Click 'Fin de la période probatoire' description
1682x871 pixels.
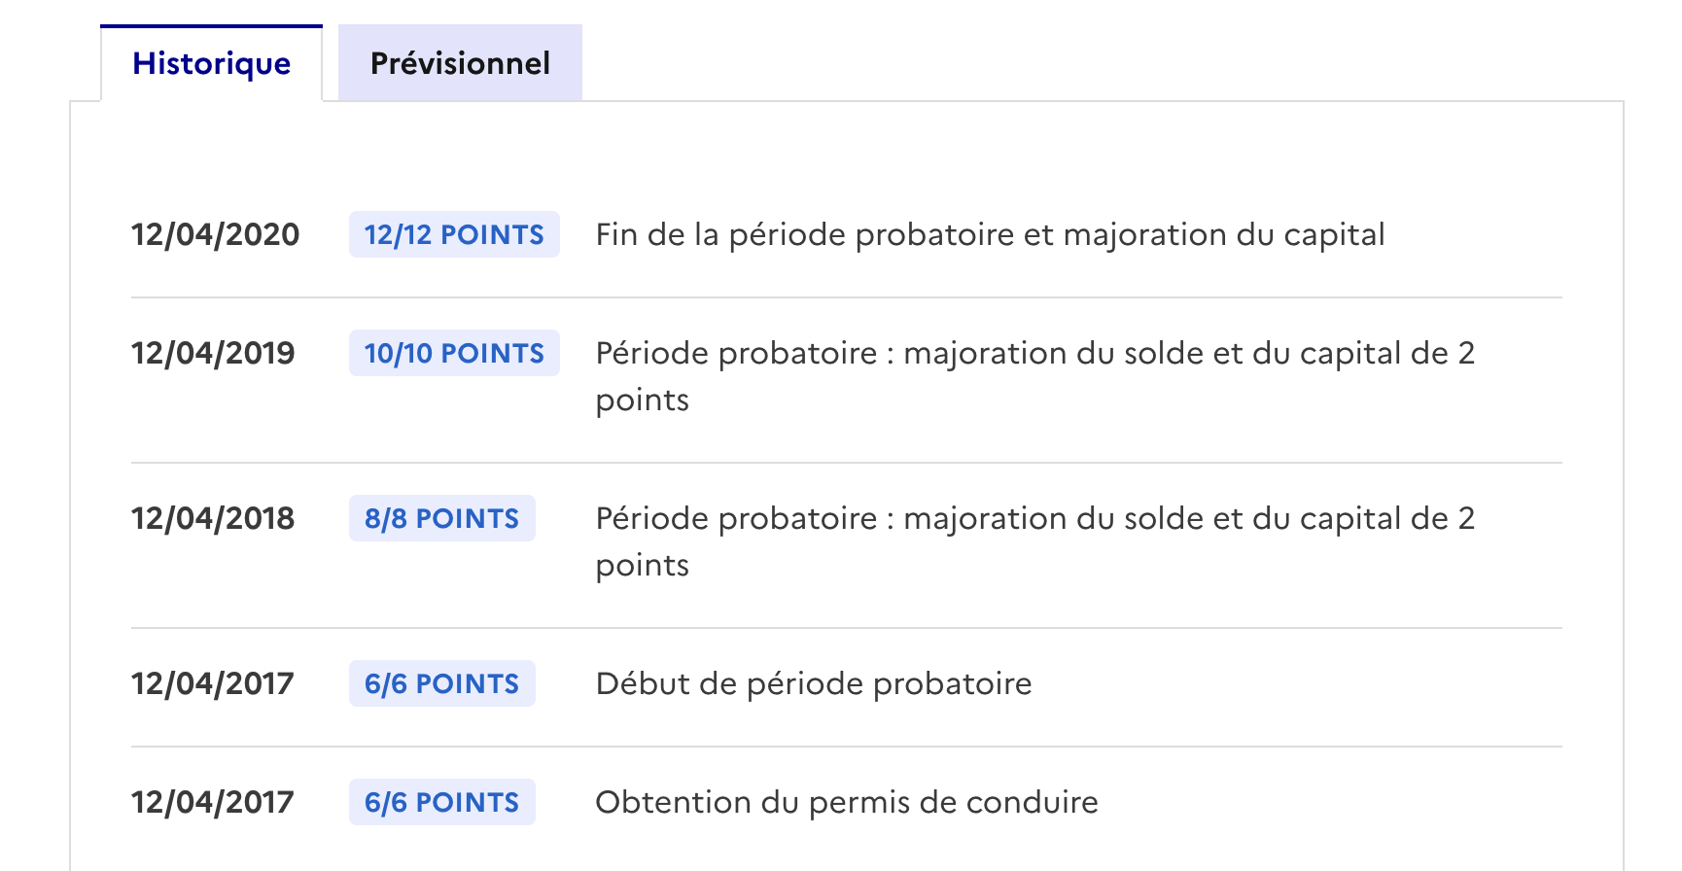990,234
